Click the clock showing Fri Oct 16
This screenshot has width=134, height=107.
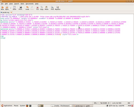coord(117,106)
